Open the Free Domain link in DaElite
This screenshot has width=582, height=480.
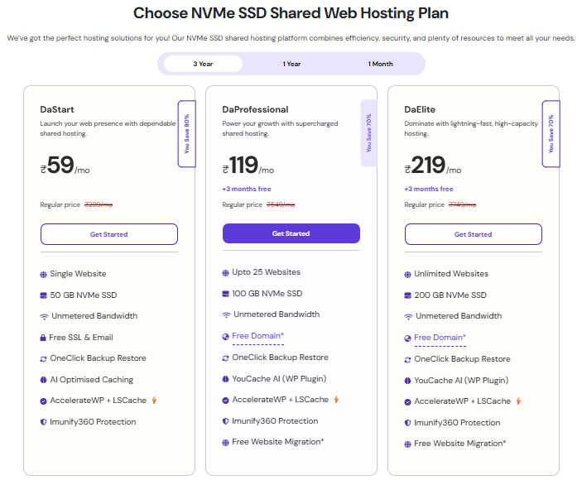(440, 338)
